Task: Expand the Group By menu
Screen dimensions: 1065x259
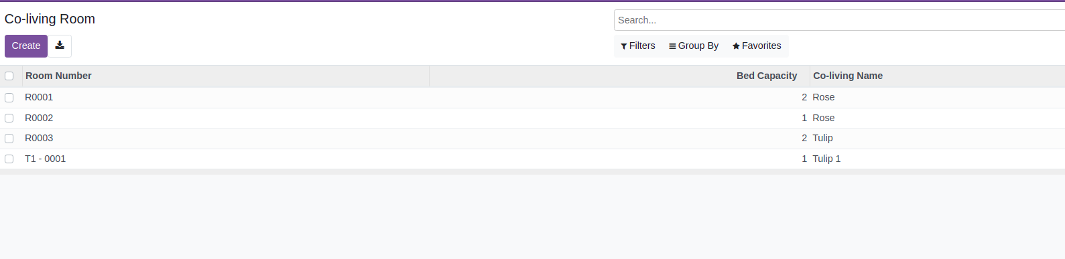Action: click(x=694, y=46)
